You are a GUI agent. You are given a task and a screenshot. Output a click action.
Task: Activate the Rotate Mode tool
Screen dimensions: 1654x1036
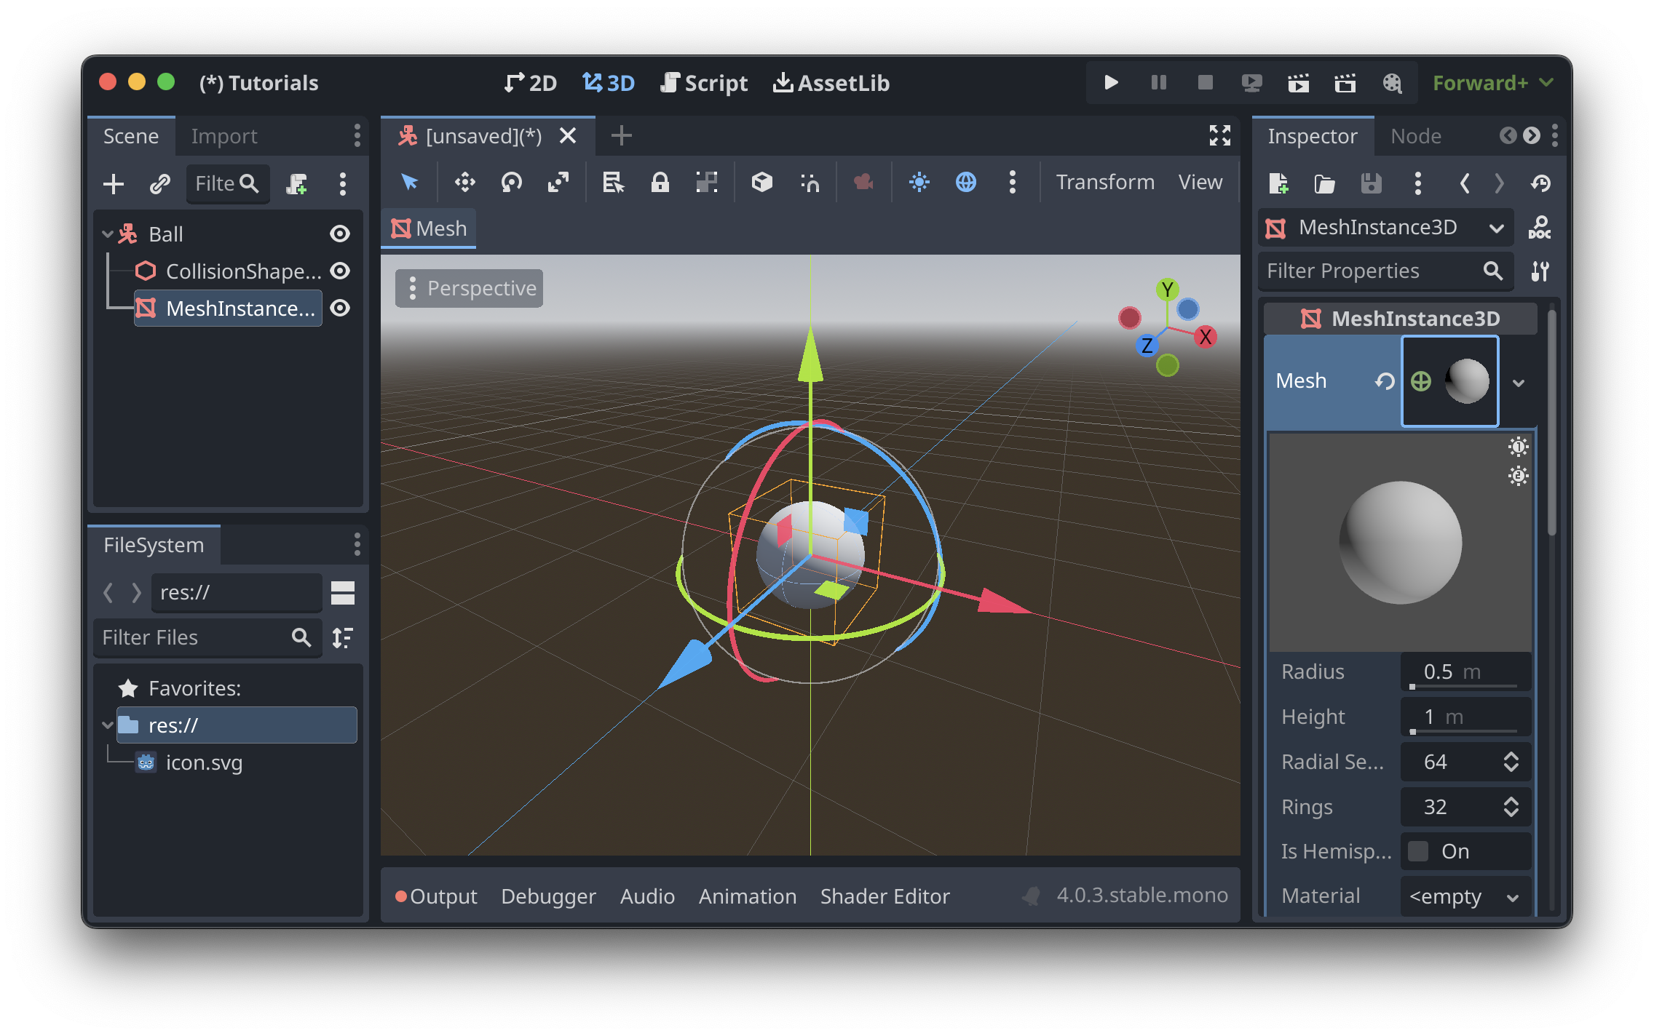(x=512, y=182)
